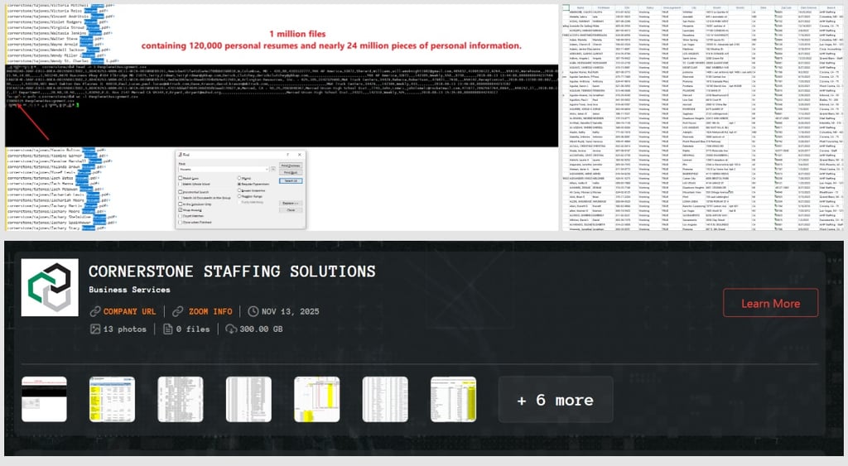Click the chain icon beside COMPANY URL
The image size is (848, 466).
coord(95,311)
